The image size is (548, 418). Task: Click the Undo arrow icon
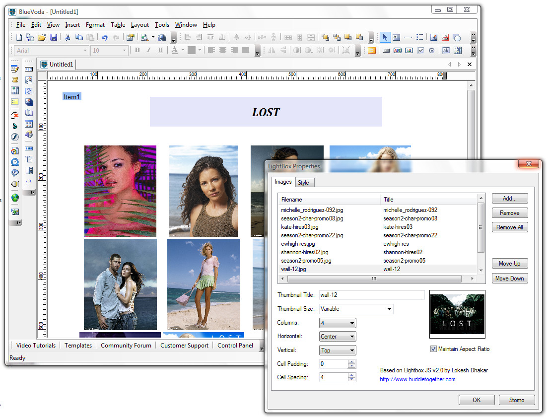pyautogui.click(x=104, y=37)
